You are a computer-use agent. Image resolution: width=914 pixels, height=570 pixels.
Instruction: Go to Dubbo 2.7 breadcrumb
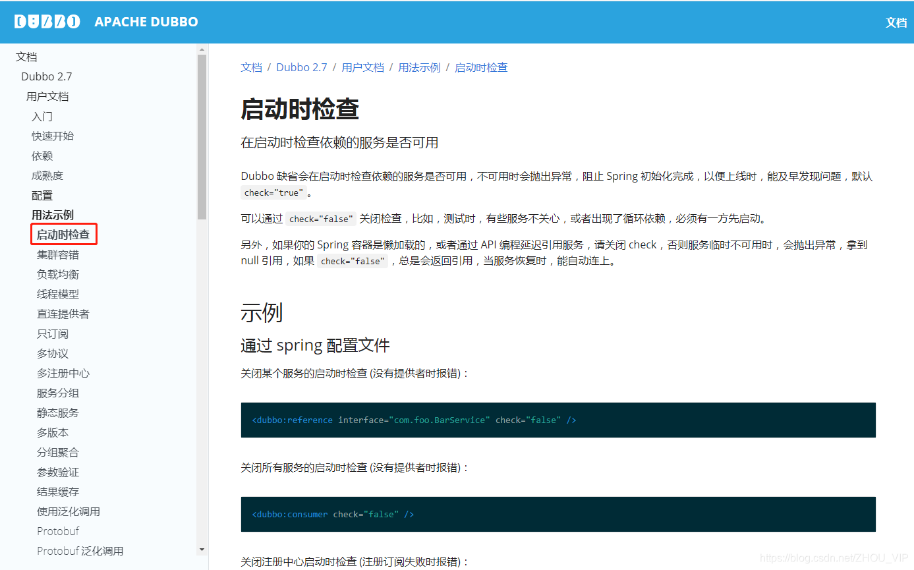(x=302, y=67)
